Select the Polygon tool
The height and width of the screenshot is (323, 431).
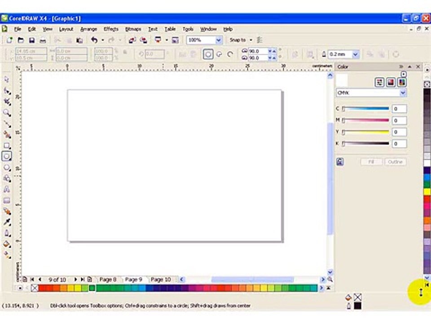click(x=7, y=167)
